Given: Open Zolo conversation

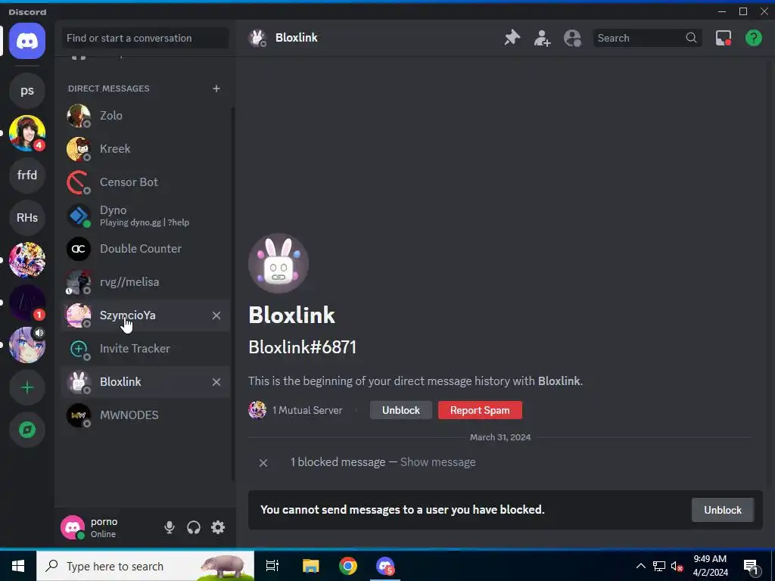Looking at the screenshot, I should click(x=145, y=116).
